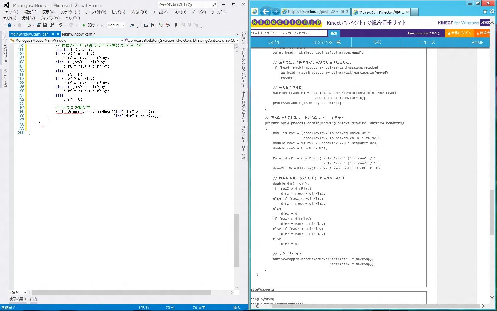This screenshot has height=311, width=497.
Task: Click the Undo arrow icon
Action: click(x=61, y=25)
